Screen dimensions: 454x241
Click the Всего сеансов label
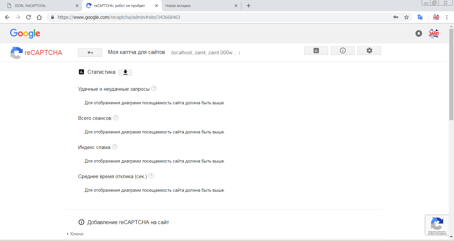point(95,118)
